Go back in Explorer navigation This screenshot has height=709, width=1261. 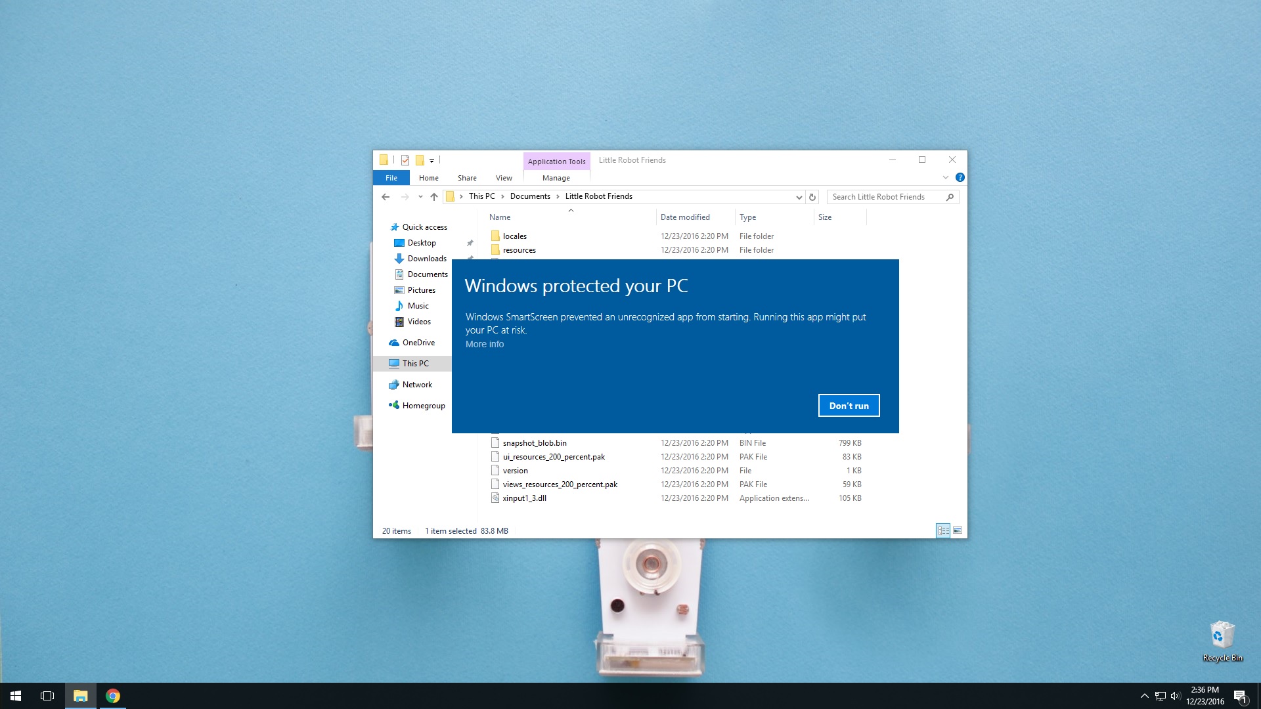tap(386, 197)
